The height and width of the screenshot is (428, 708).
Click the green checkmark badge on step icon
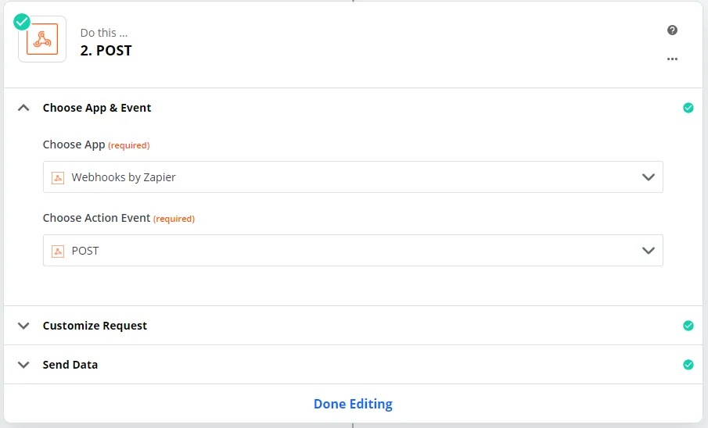[22, 22]
